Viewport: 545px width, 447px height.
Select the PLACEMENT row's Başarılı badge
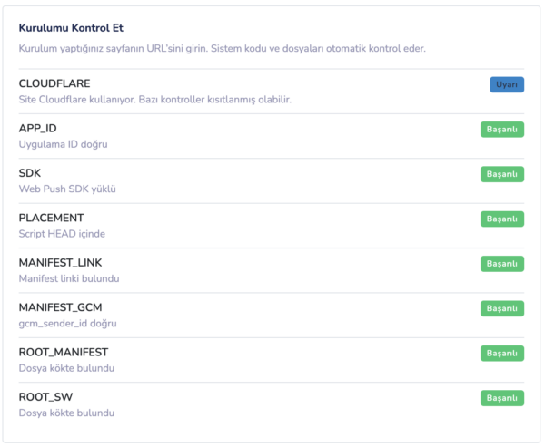pyautogui.click(x=501, y=219)
